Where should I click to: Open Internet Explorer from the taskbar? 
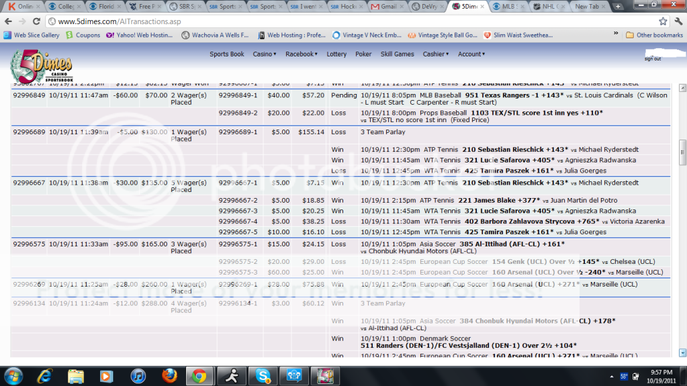[44, 375]
